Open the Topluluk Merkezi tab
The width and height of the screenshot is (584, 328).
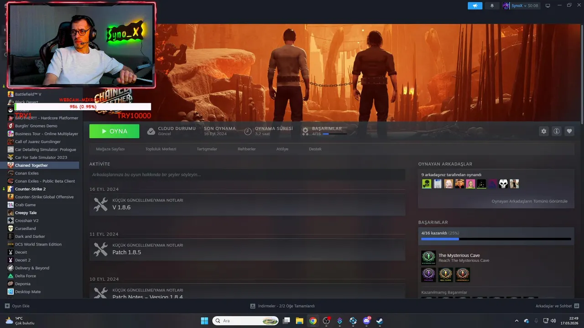(x=161, y=149)
